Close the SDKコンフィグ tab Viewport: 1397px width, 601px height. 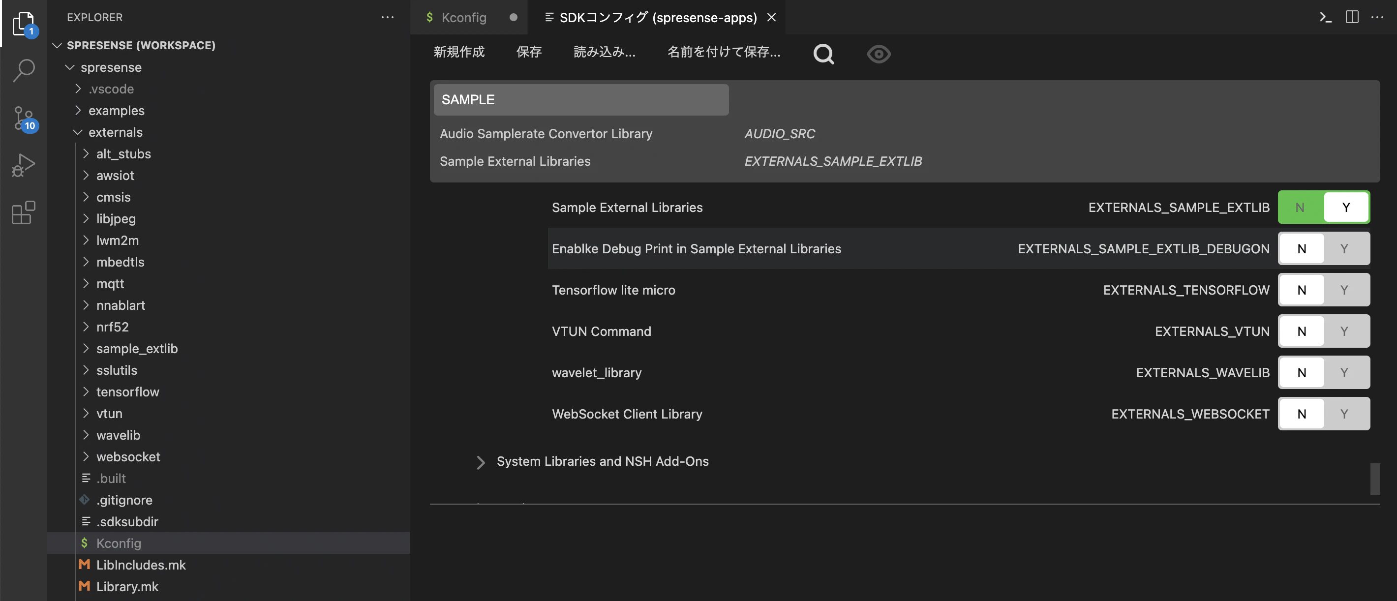(771, 17)
